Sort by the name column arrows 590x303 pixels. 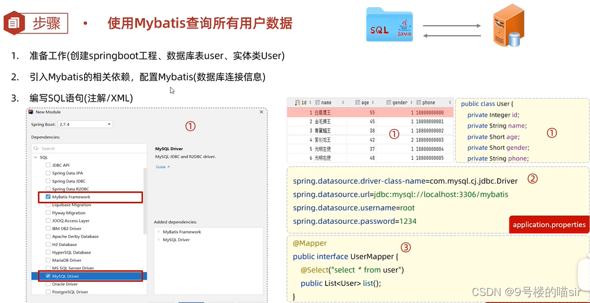(x=343, y=102)
